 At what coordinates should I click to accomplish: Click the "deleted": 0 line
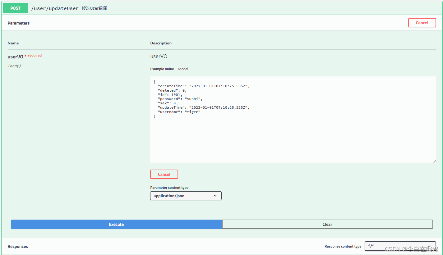pyautogui.click(x=172, y=90)
